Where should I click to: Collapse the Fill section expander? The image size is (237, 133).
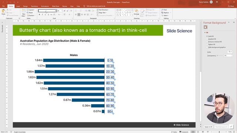pyautogui.click(x=205, y=32)
